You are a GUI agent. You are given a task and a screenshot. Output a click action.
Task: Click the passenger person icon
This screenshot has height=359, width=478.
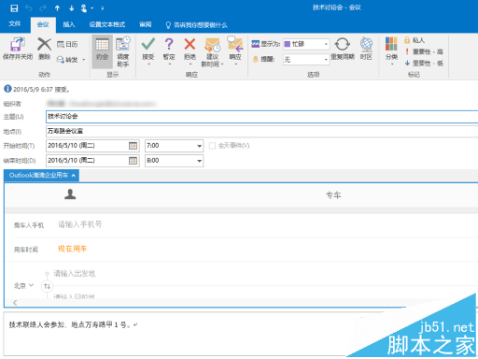pos(70,194)
